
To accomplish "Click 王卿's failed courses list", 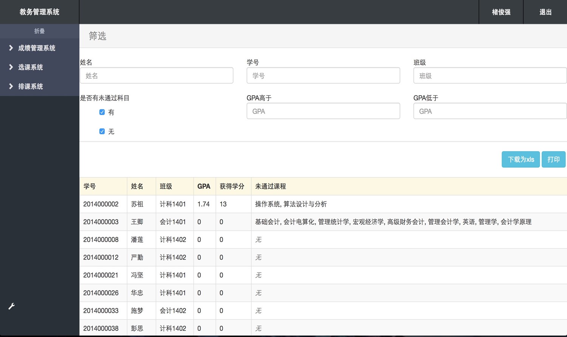I will 393,222.
